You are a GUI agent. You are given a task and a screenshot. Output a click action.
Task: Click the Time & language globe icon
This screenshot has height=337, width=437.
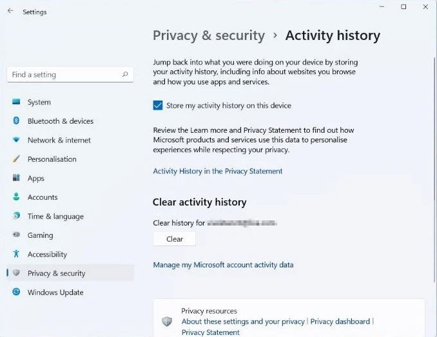[16, 217]
